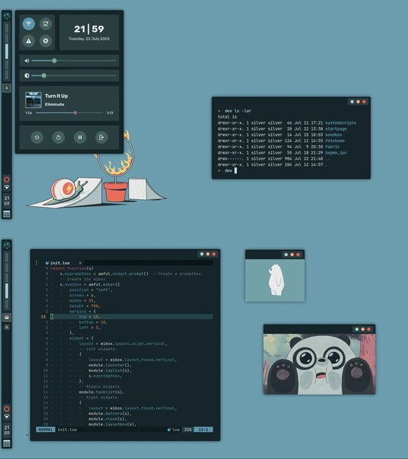Open the album art thumbnail
The height and width of the screenshot is (459, 408).
pyautogui.click(x=34, y=100)
